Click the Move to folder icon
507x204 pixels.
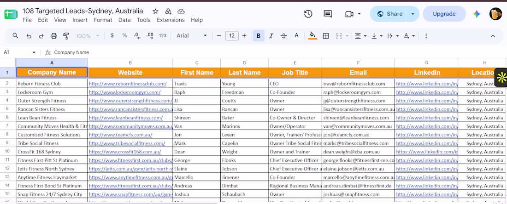(168, 11)
